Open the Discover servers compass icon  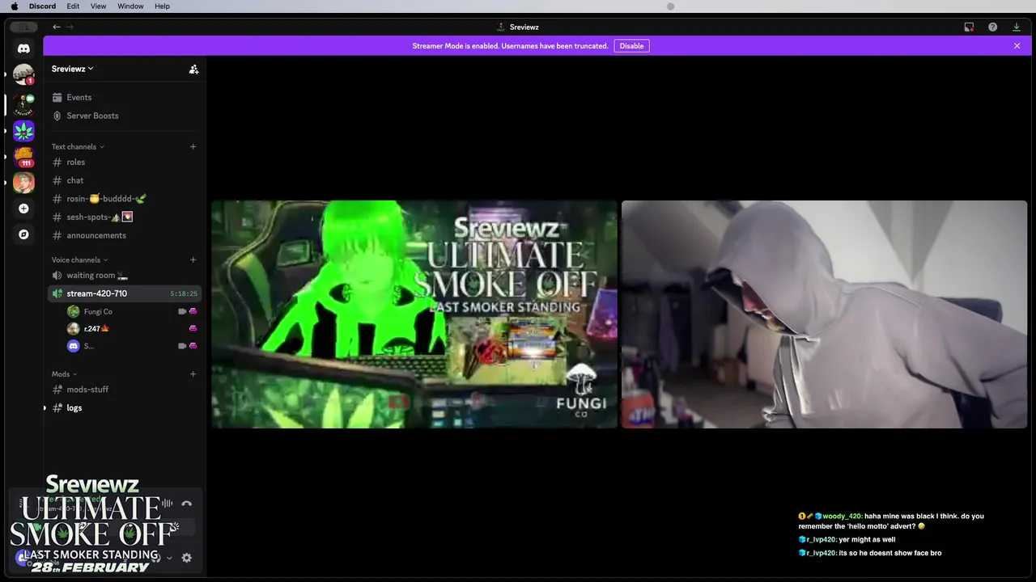23,234
